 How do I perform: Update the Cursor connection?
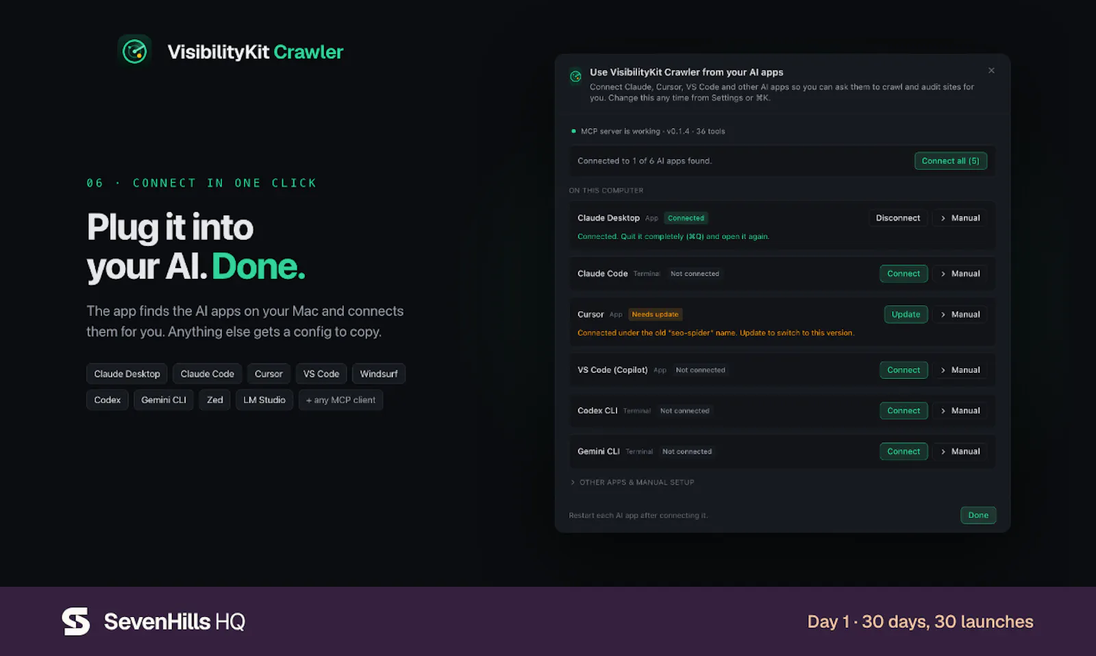(x=906, y=315)
